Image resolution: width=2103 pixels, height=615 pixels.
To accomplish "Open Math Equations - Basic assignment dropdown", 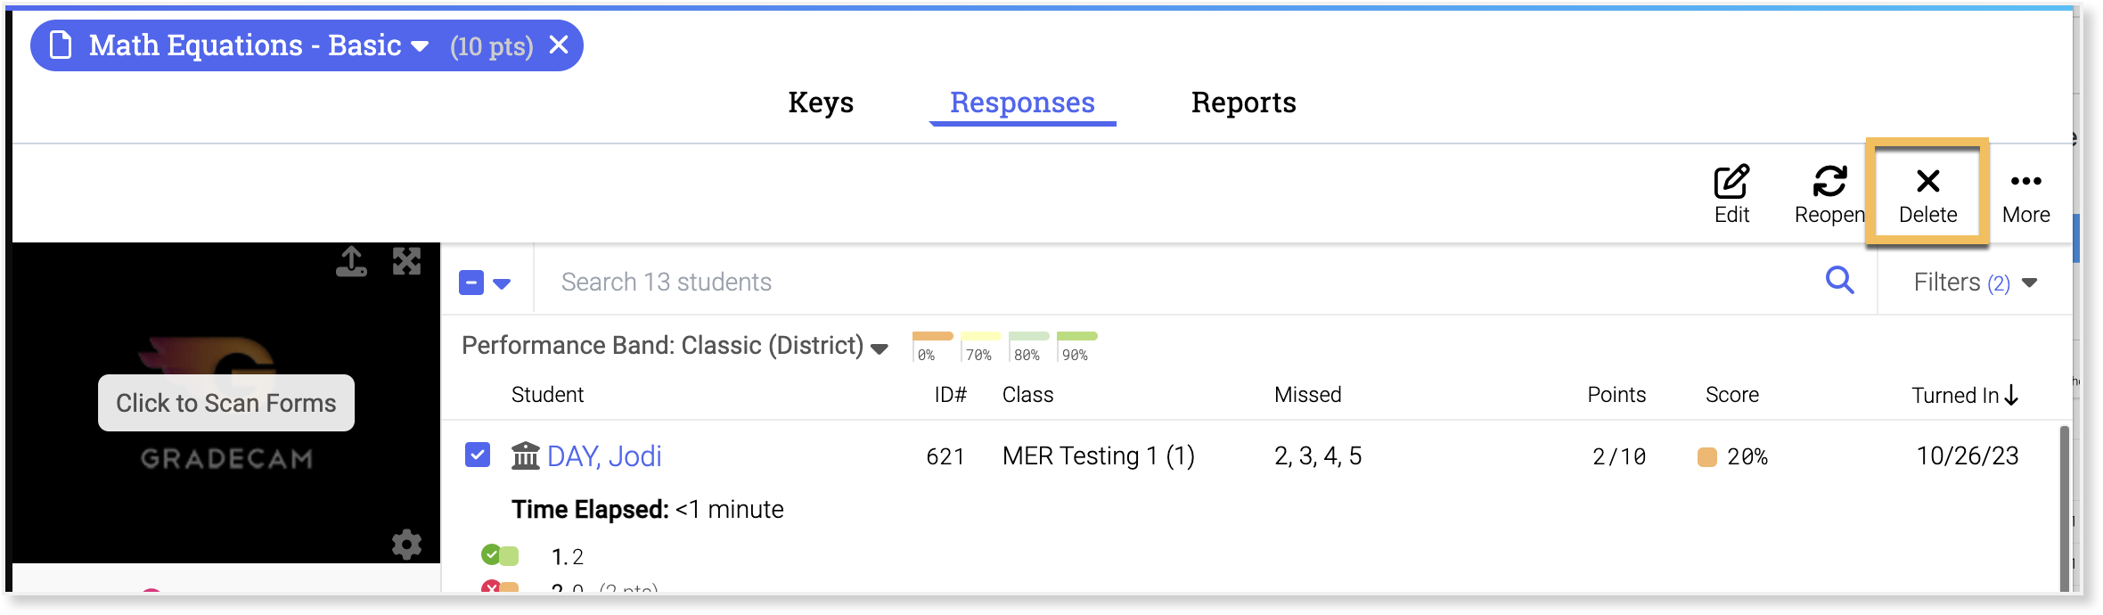I will click(x=420, y=45).
